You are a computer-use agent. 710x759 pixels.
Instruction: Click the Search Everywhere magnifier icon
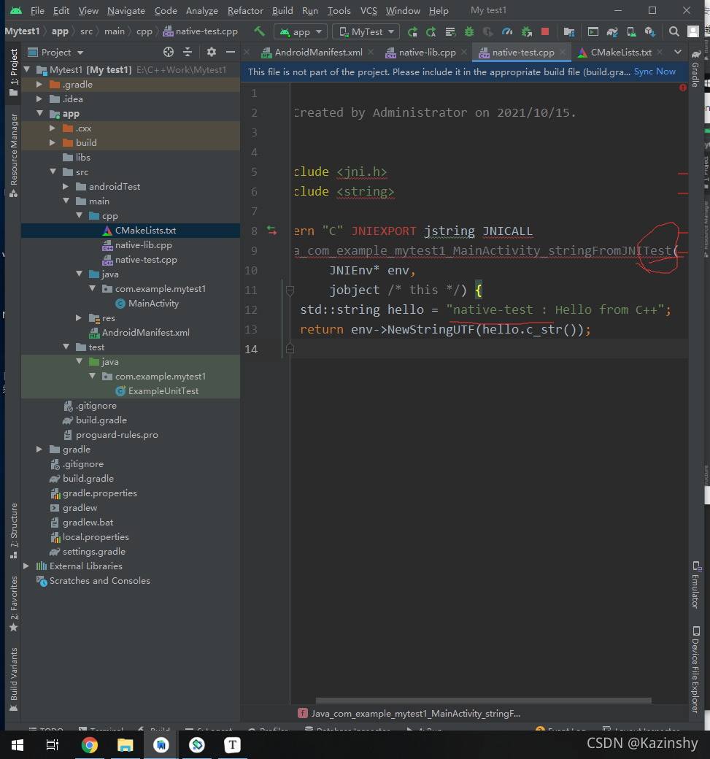(x=674, y=32)
